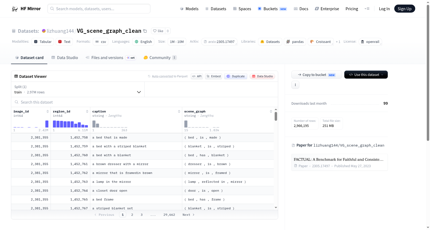Sort by the region_id column arrows
430x230 pixels.
[x=87, y=111]
